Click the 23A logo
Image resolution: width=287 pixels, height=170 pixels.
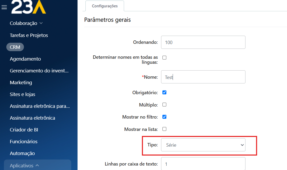pos(28,7)
